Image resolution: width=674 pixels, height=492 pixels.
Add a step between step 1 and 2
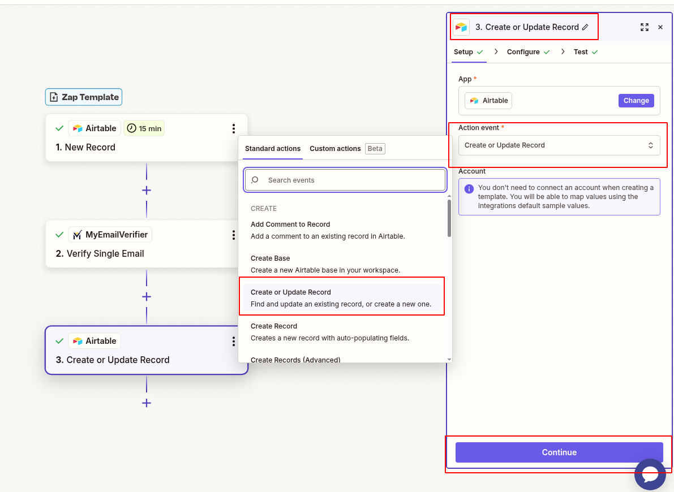(x=146, y=191)
